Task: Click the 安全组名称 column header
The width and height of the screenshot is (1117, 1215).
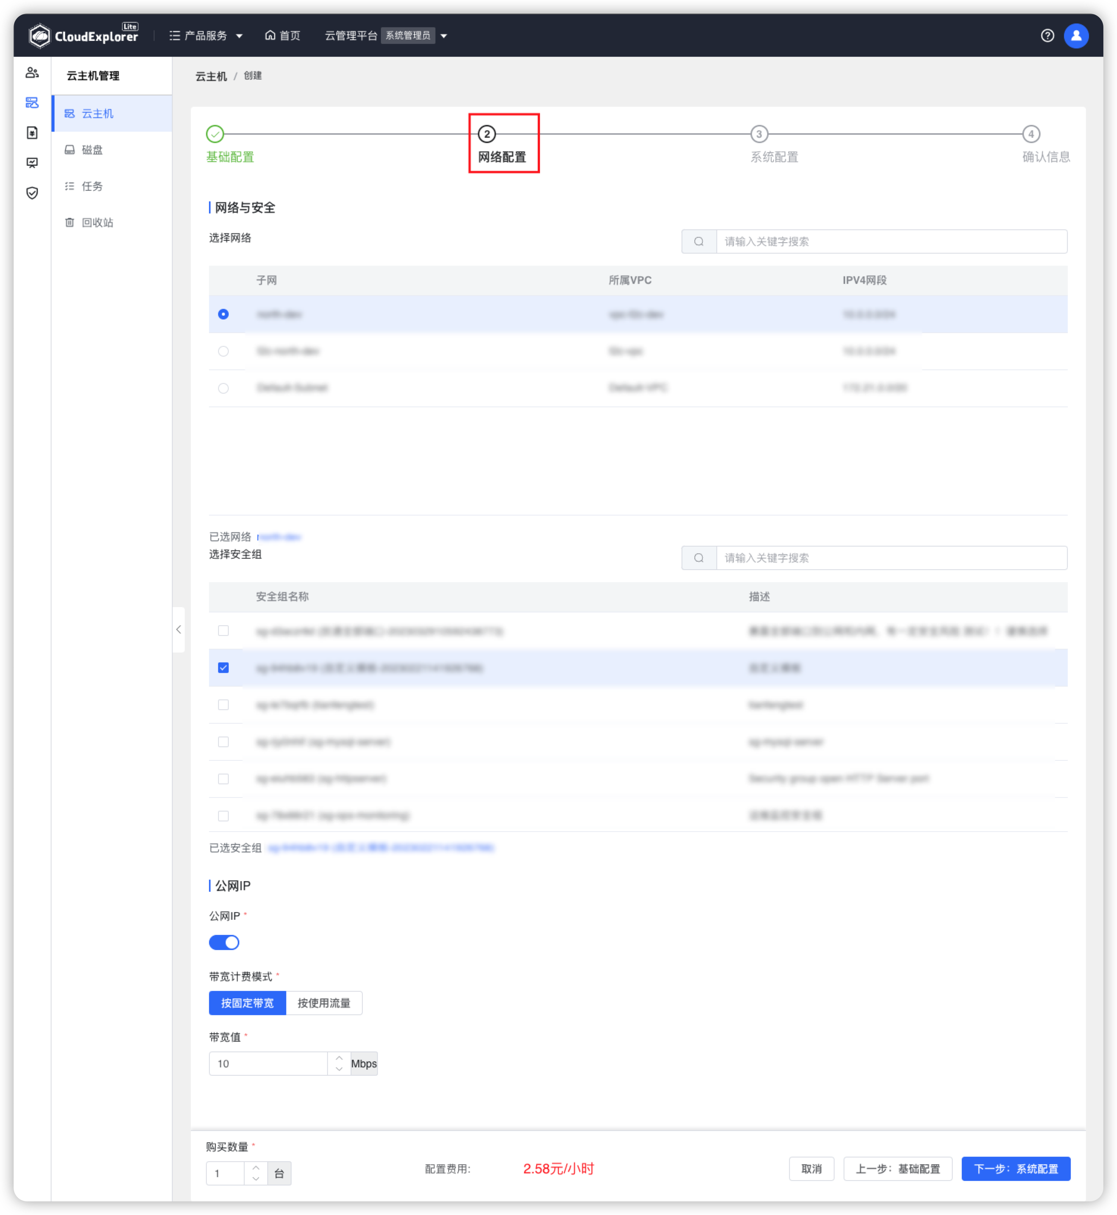Action: 282,597
